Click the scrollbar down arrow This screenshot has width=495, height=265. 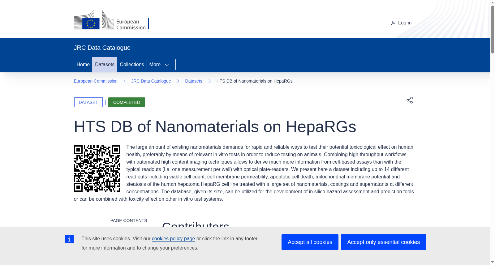click(493, 262)
